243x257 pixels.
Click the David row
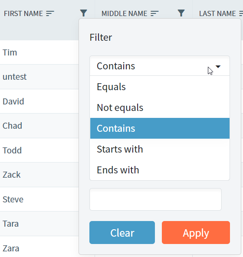pyautogui.click(x=39, y=101)
